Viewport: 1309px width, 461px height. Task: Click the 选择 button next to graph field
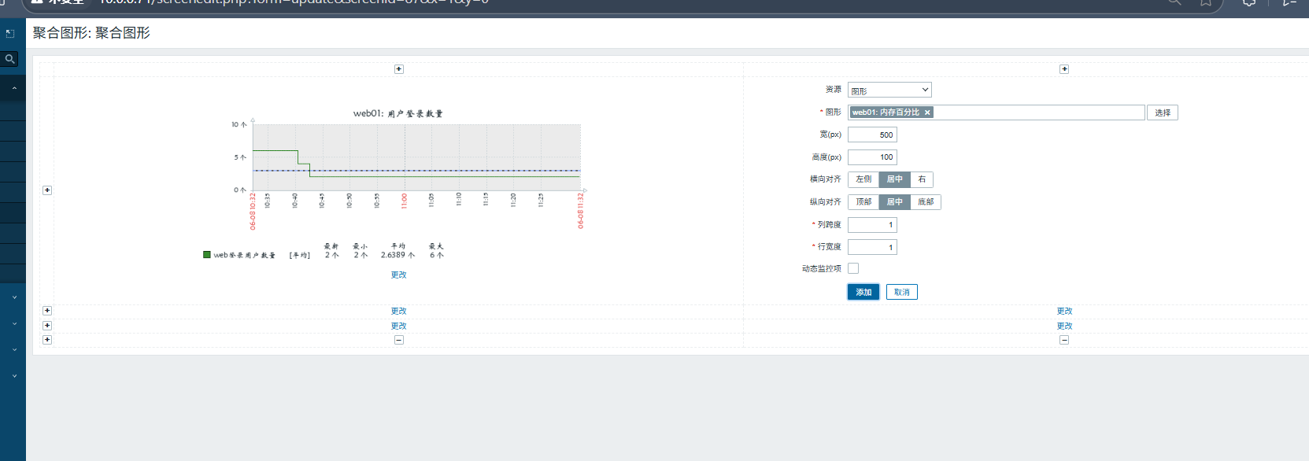[x=1163, y=112]
